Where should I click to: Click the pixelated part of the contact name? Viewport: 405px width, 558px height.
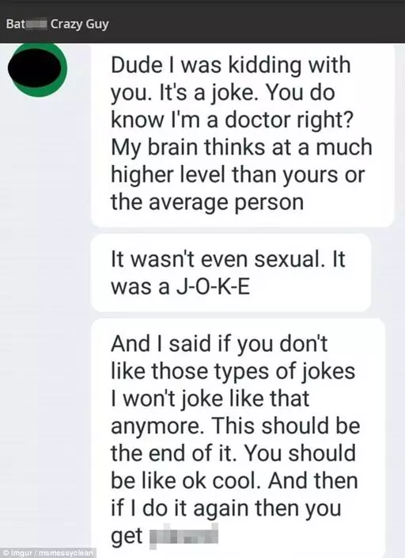(36, 25)
